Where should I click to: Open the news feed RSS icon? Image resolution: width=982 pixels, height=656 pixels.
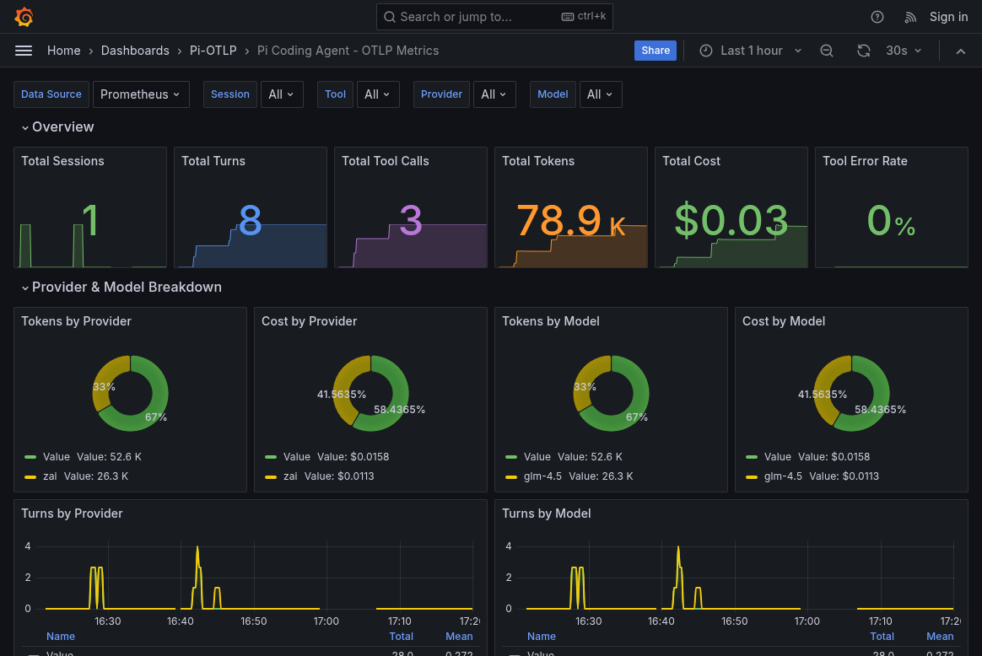(x=910, y=17)
